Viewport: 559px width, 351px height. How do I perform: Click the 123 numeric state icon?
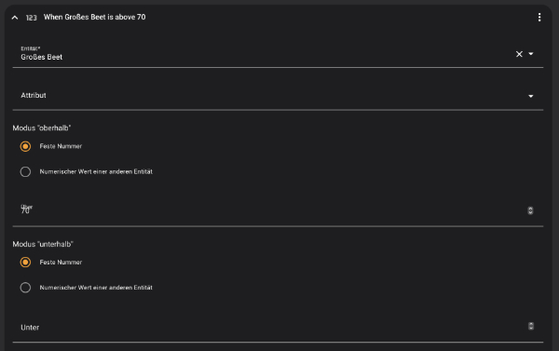[32, 18]
